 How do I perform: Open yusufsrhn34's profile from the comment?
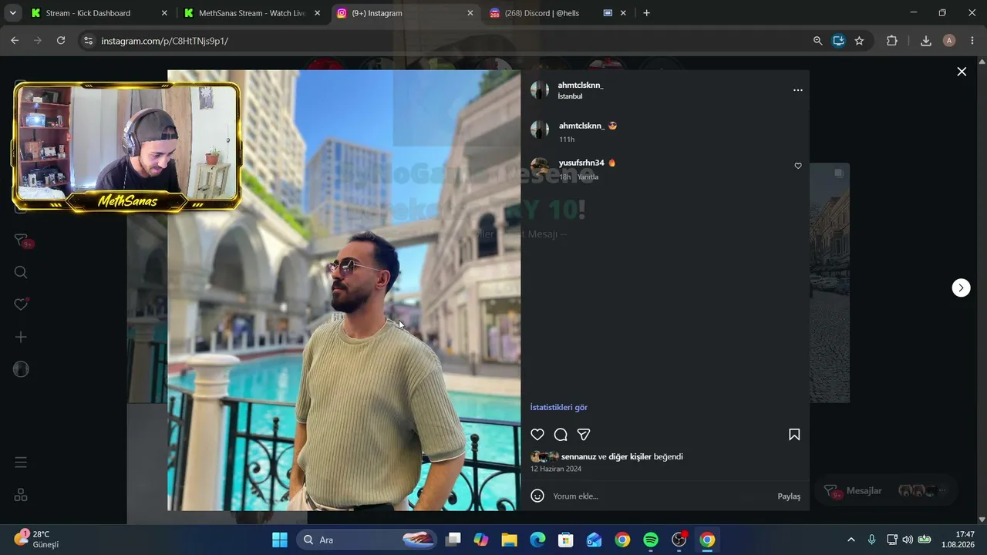click(x=581, y=163)
